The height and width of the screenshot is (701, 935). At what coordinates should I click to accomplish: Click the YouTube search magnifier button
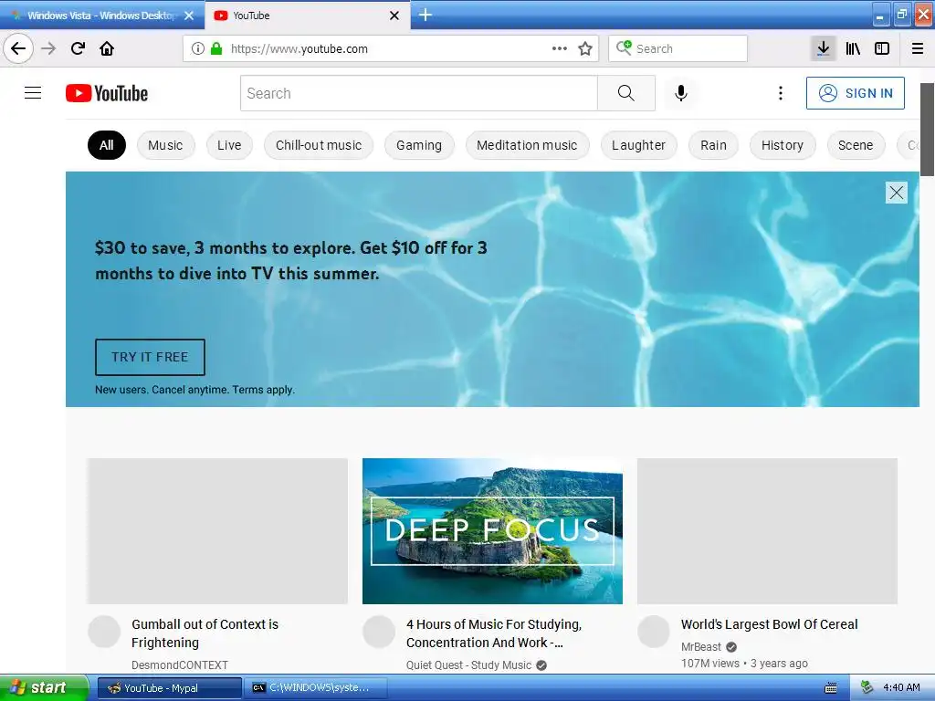coord(626,93)
